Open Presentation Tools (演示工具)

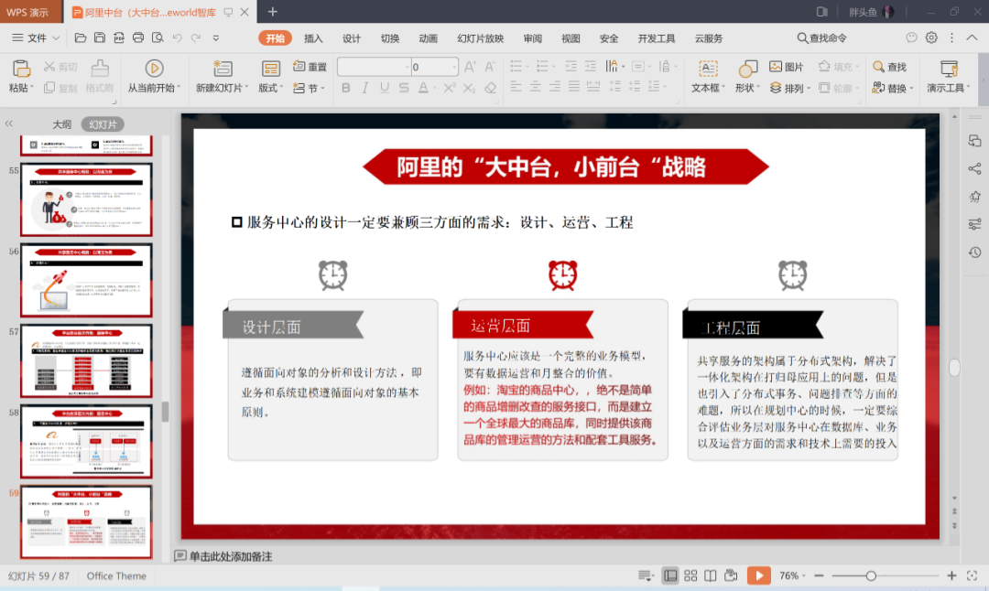point(948,76)
